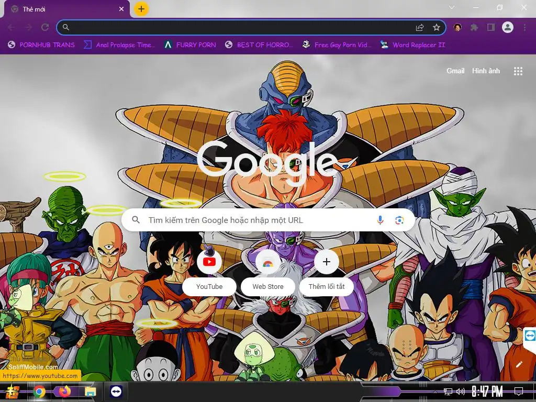Click the "Thêm lối tắt" label
Image resolution: width=536 pixels, height=402 pixels.
click(327, 286)
